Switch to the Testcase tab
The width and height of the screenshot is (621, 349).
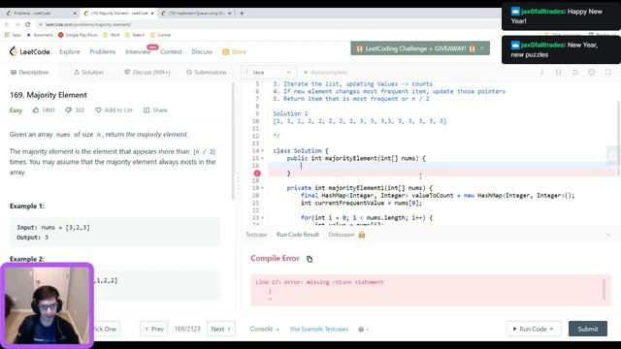(x=256, y=235)
